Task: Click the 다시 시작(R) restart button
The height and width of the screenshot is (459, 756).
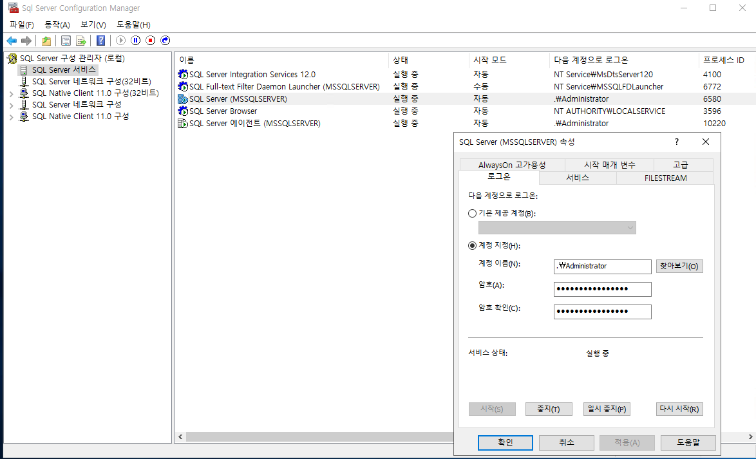Action: point(679,409)
